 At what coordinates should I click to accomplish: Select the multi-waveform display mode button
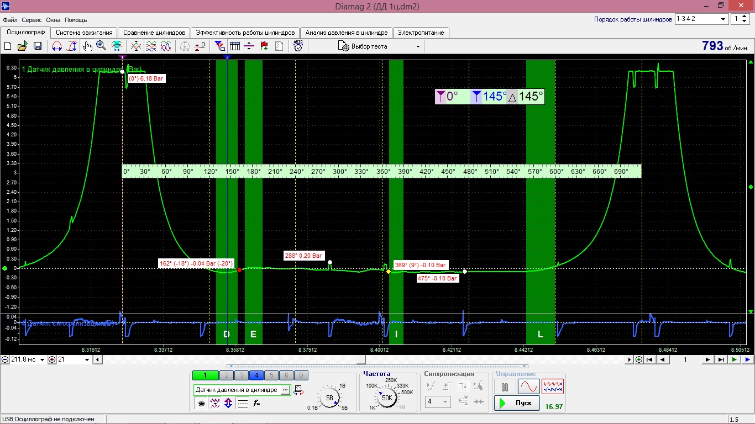(553, 386)
